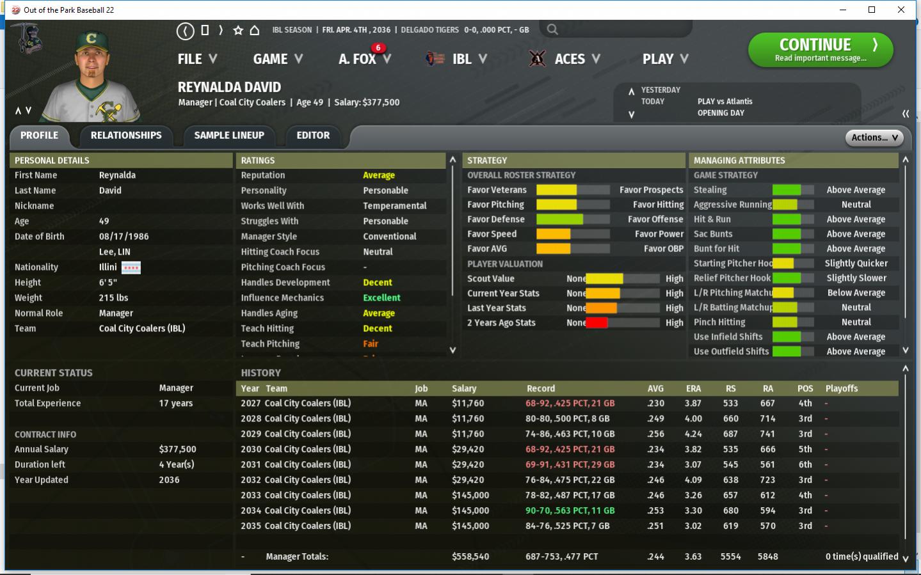Open the ACES team menu

pyautogui.click(x=577, y=59)
